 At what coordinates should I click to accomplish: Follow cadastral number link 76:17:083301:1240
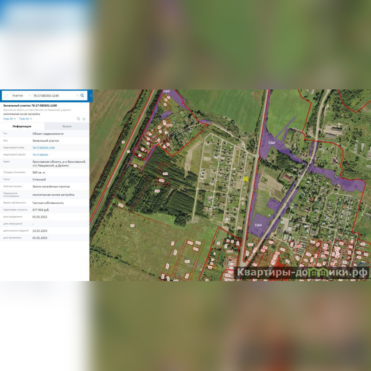pos(44,148)
